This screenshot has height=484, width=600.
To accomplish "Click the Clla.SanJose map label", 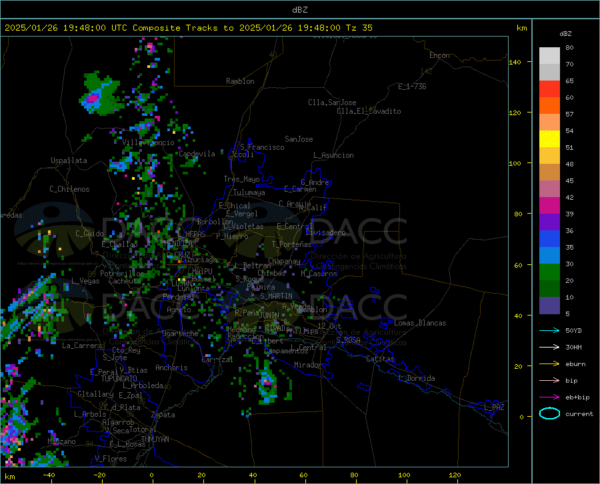I will click(332, 103).
